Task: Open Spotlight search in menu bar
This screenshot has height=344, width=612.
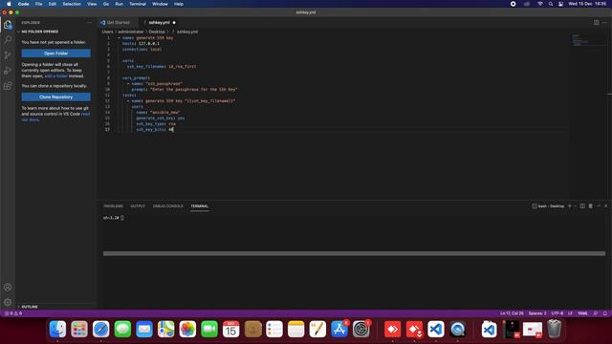Action: (x=551, y=4)
